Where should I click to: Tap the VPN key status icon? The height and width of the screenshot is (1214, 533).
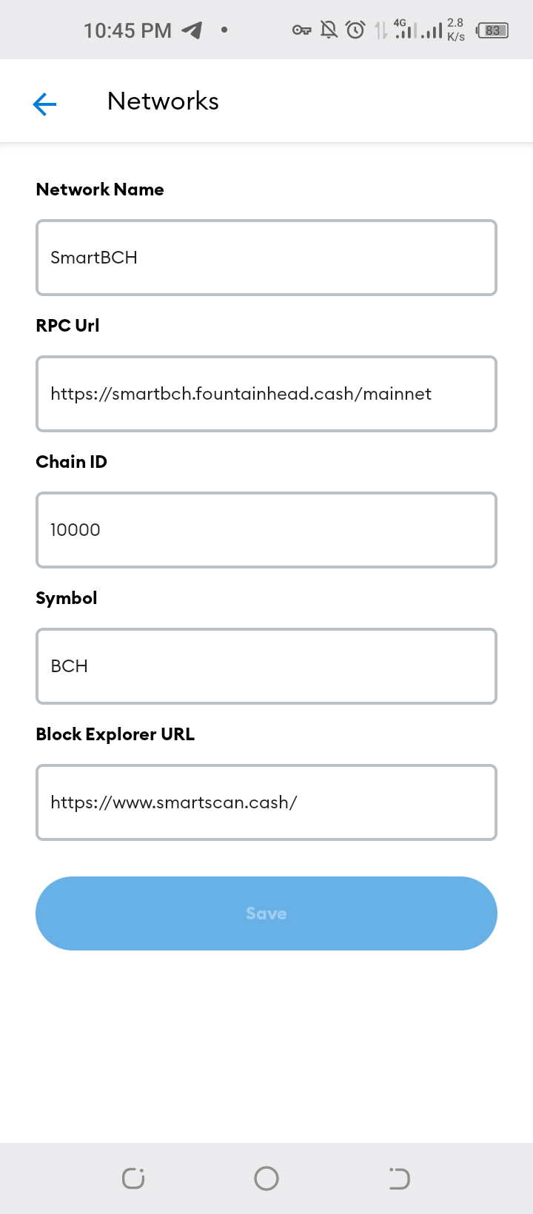click(x=301, y=30)
